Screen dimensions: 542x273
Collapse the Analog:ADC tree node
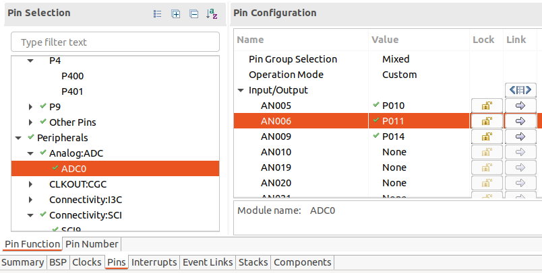[30, 153]
